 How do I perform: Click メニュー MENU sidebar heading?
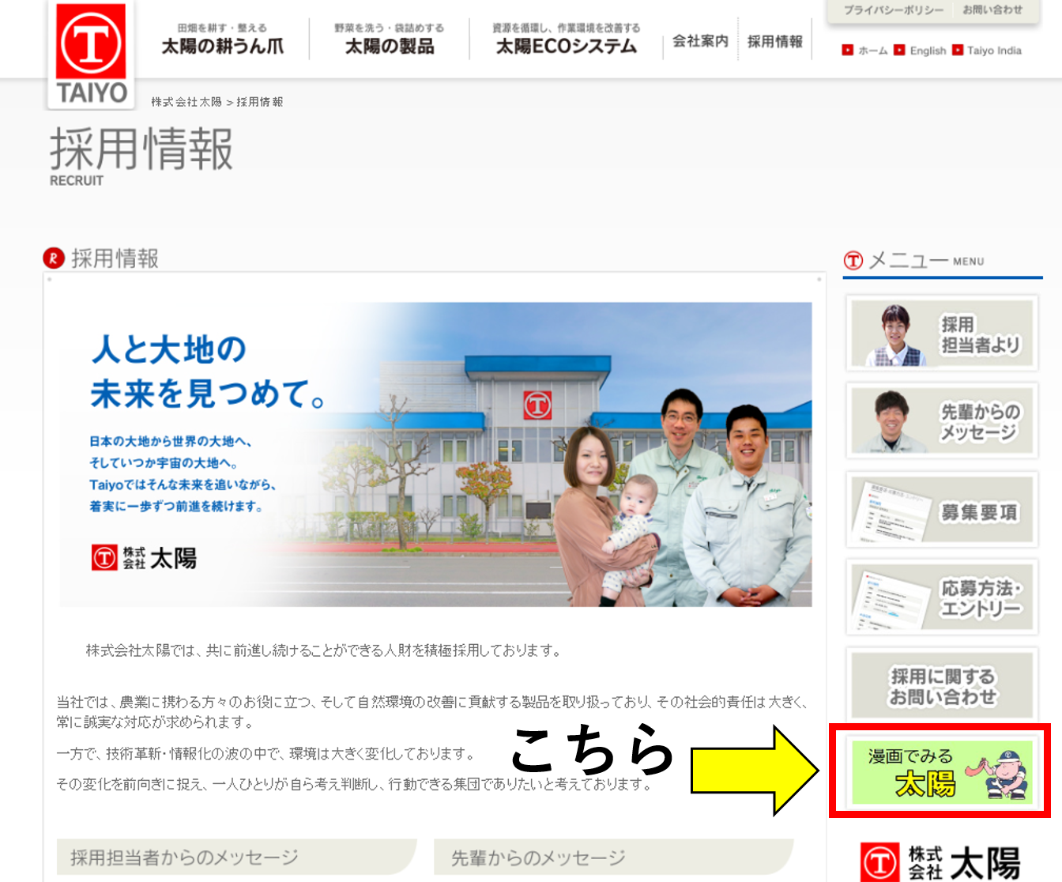pyautogui.click(x=926, y=260)
